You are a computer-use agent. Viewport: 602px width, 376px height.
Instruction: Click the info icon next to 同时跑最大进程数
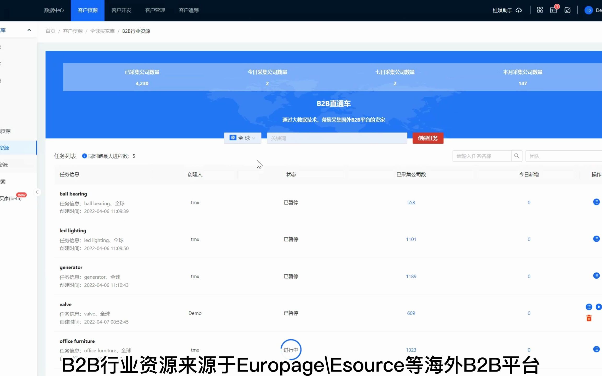coord(84,156)
